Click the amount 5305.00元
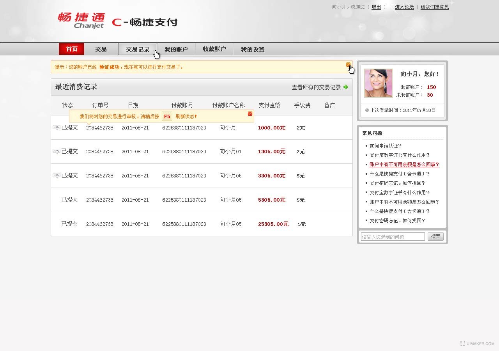The height and width of the screenshot is (351, 499). [x=272, y=200]
